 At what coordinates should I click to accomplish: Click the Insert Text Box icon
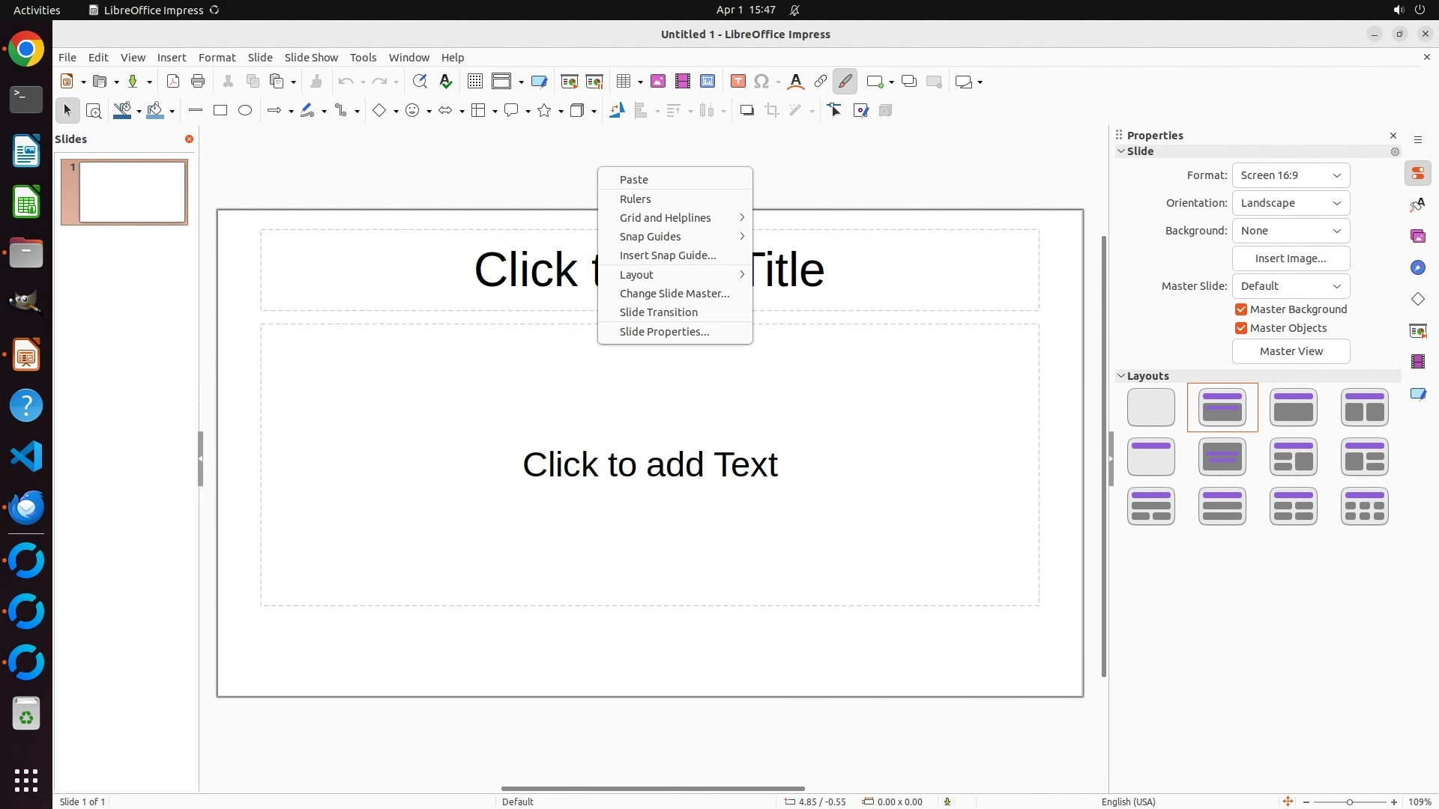[737, 82]
